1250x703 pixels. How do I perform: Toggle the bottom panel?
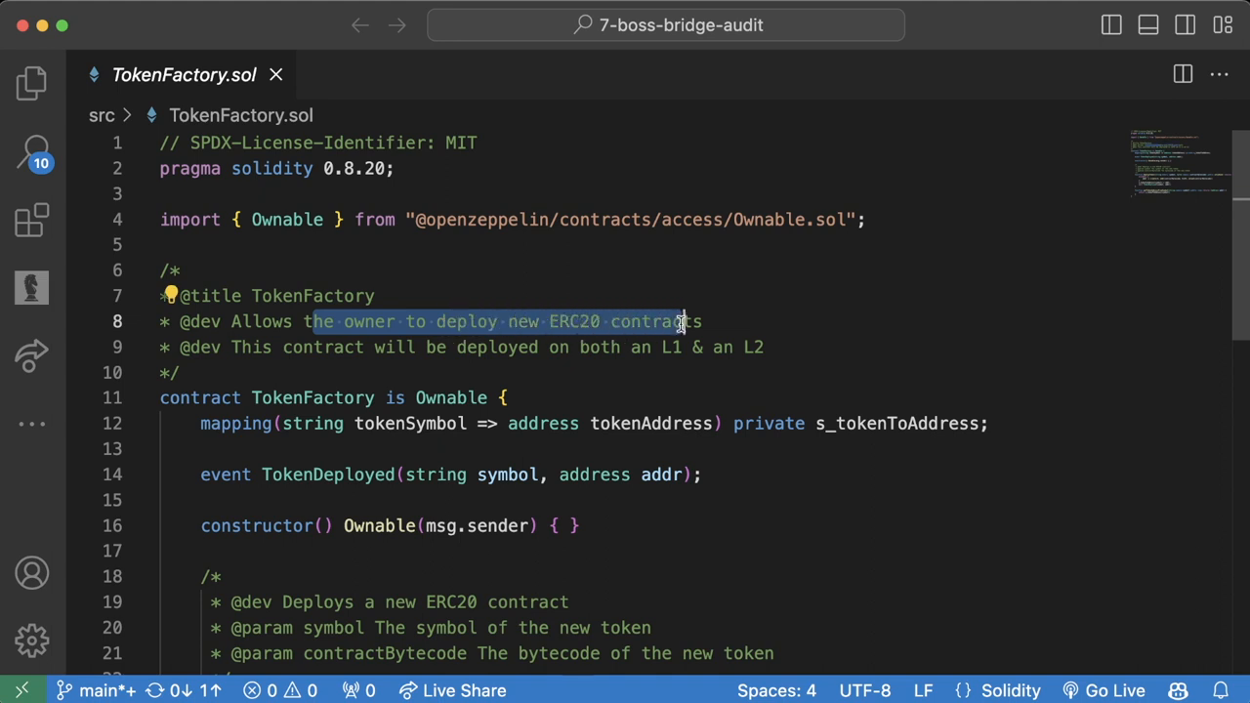(1148, 25)
